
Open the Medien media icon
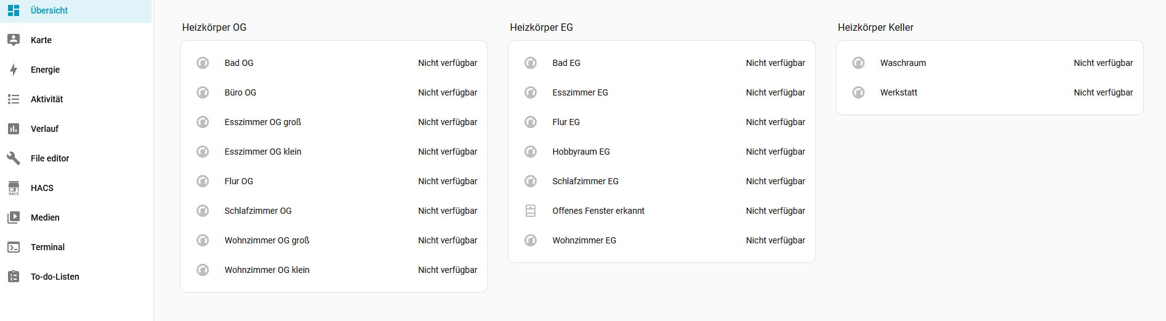pyautogui.click(x=14, y=217)
